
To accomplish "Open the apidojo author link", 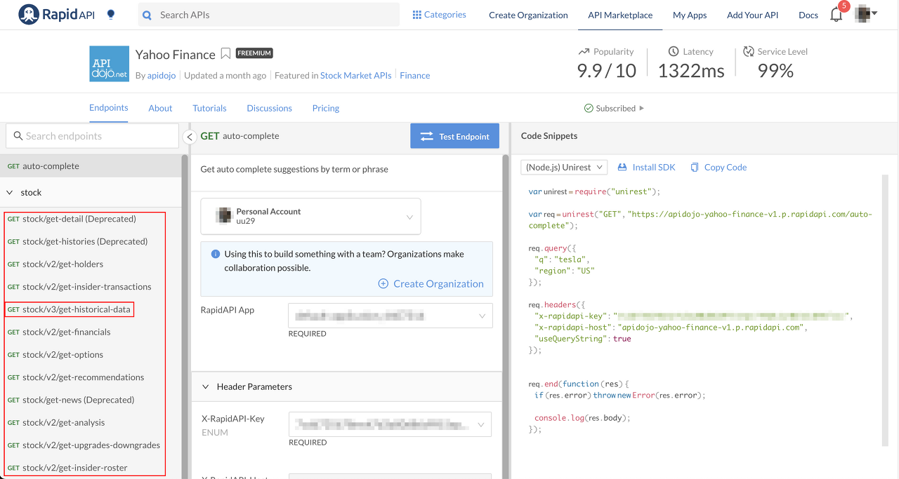I will 163,75.
